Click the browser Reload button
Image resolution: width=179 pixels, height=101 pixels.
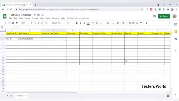point(11,10)
